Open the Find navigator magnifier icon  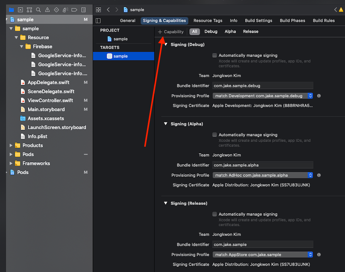click(38, 10)
